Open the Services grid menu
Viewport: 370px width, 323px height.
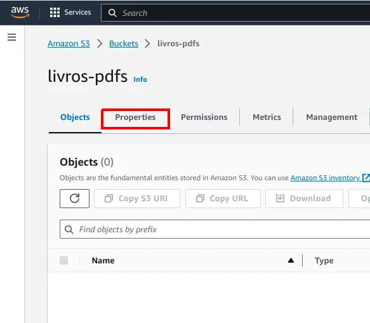55,13
